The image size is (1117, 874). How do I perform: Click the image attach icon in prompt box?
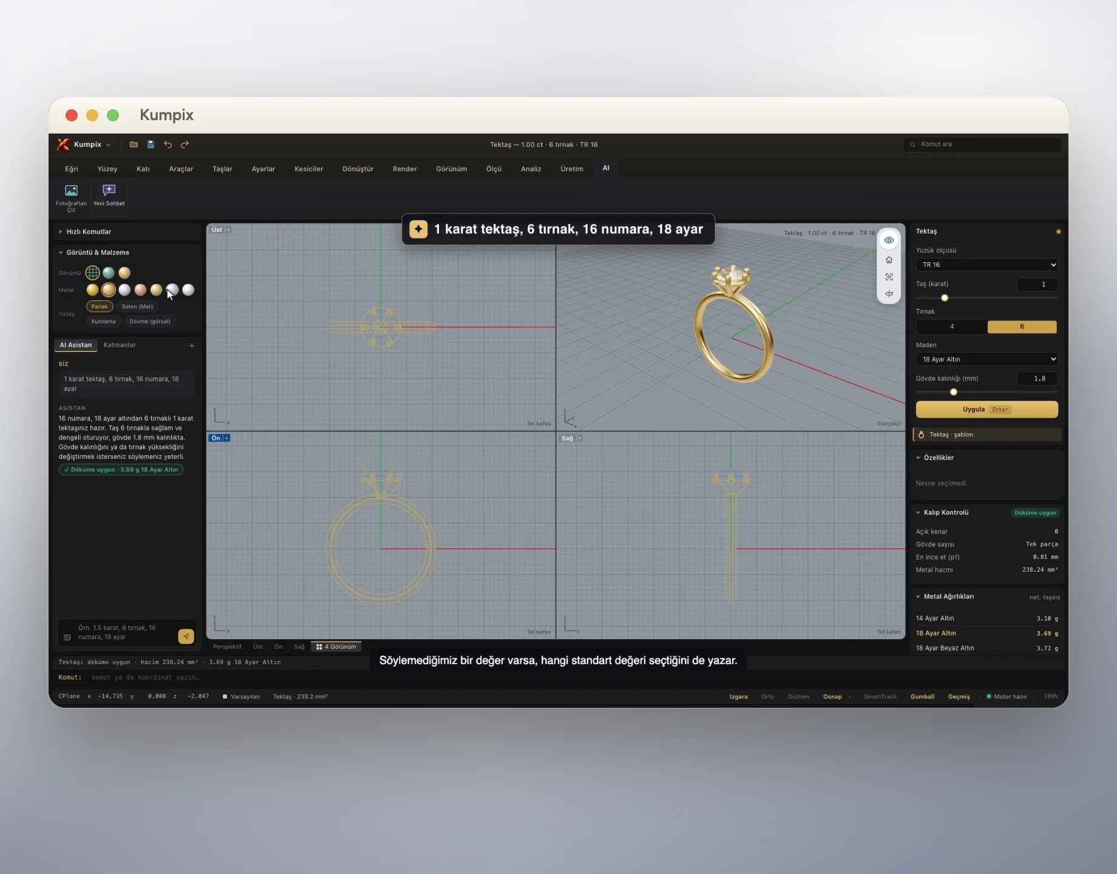[x=67, y=637]
